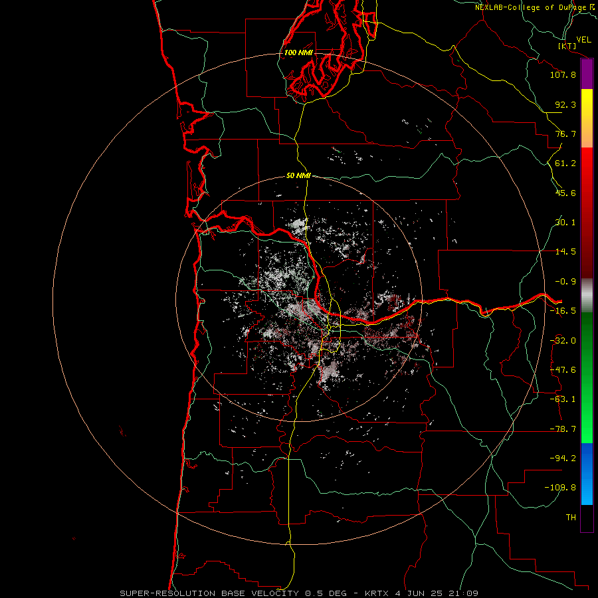
Task: Click the -109.8 velocity scale value
Action: coord(561,488)
